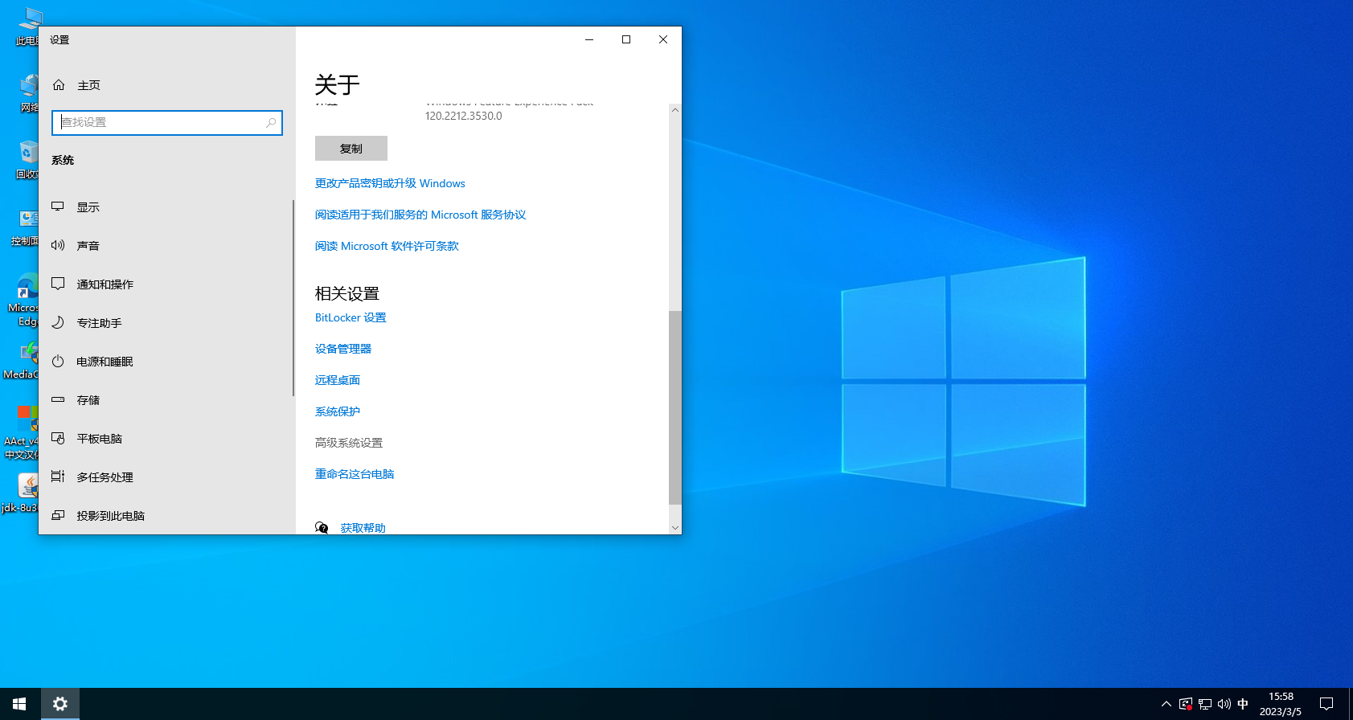Click the About page scrollbar thumb

click(675, 407)
